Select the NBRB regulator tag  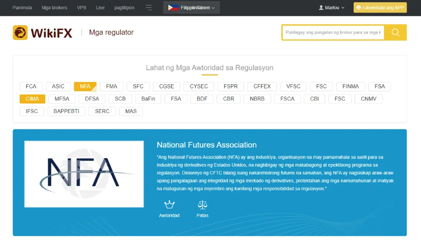(x=257, y=99)
